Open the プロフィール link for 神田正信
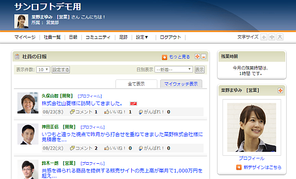 pos(93,127)
